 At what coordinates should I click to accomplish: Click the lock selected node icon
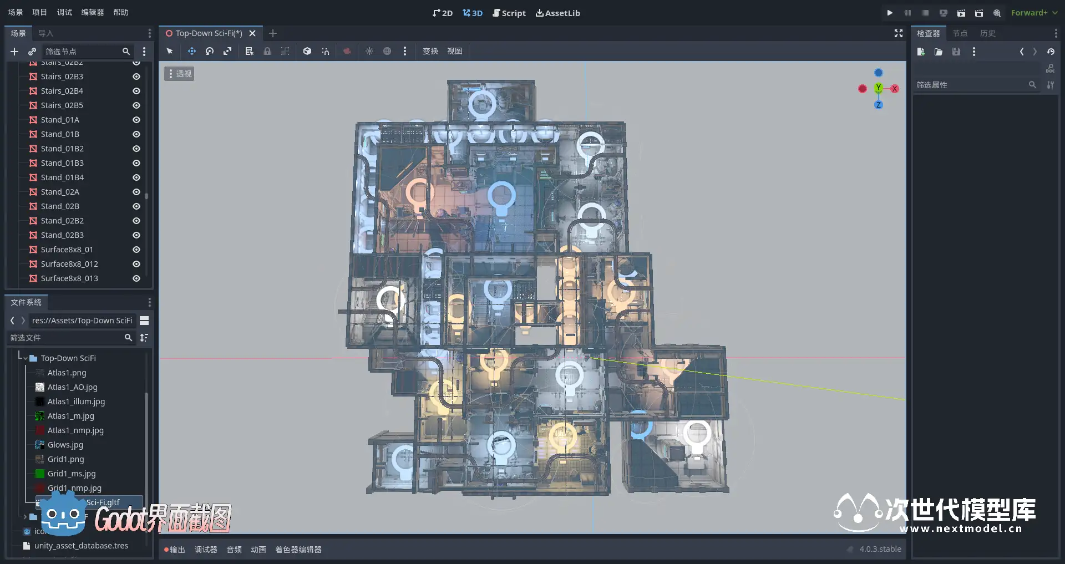pyautogui.click(x=267, y=51)
